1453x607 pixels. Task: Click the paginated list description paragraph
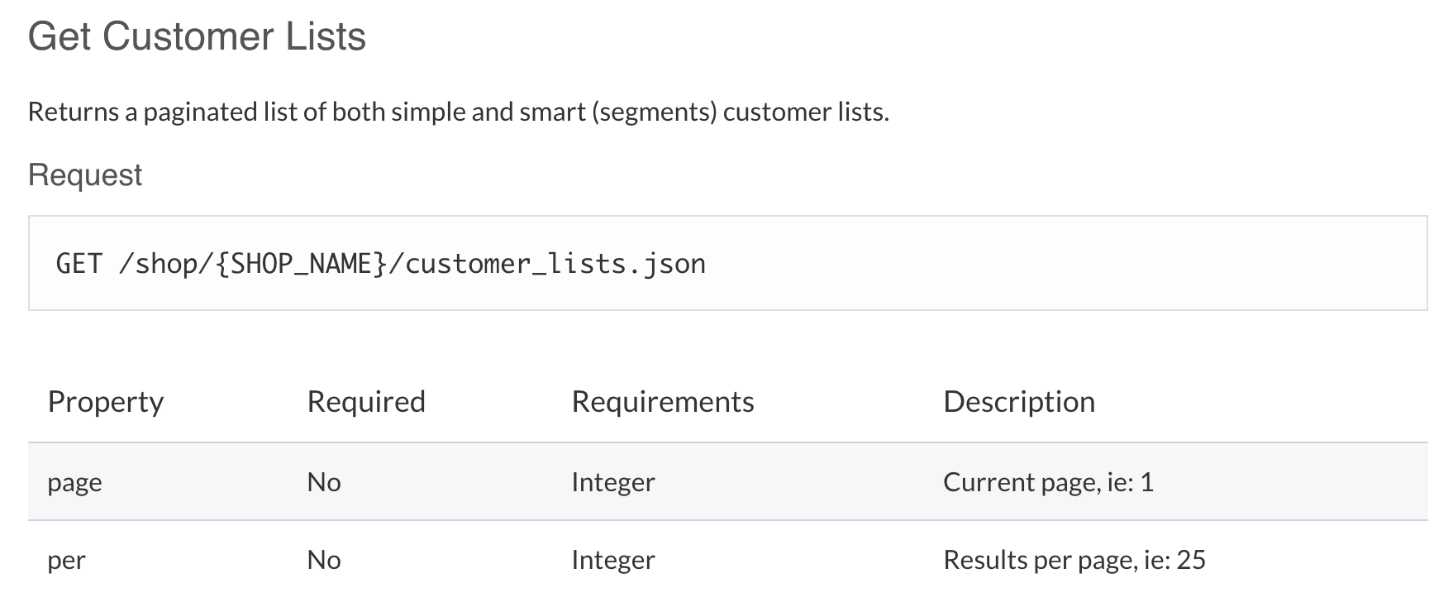tap(458, 112)
